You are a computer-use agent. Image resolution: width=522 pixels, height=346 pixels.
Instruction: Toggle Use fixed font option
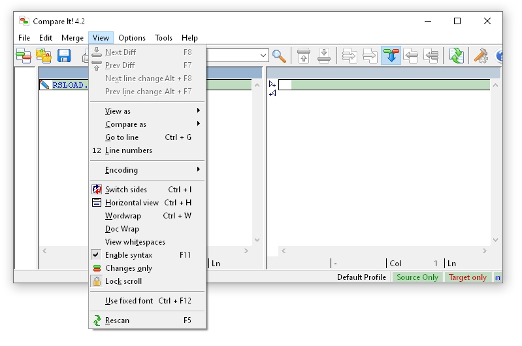(x=148, y=301)
